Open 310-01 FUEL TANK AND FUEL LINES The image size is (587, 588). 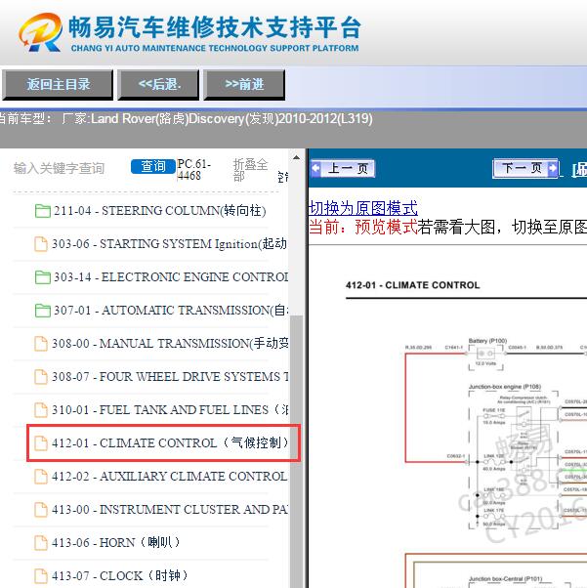(170, 410)
